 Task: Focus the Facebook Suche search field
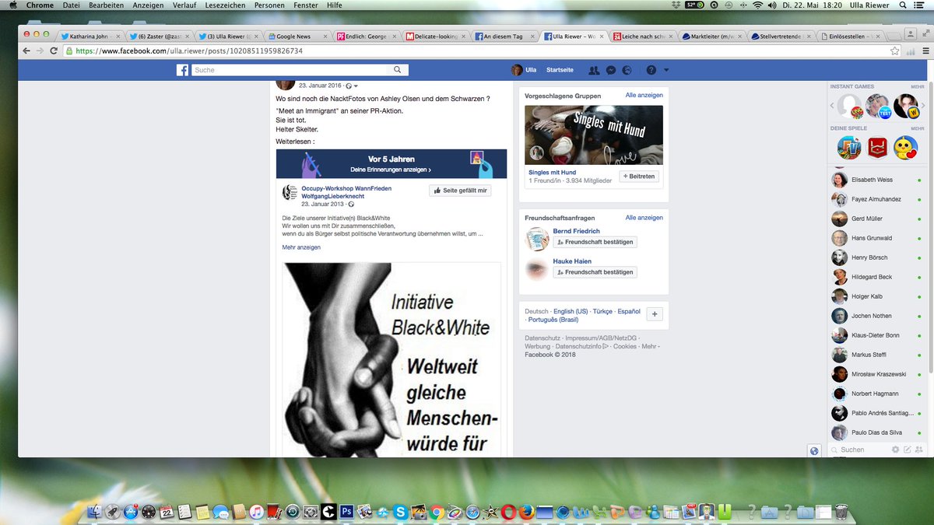tap(290, 70)
